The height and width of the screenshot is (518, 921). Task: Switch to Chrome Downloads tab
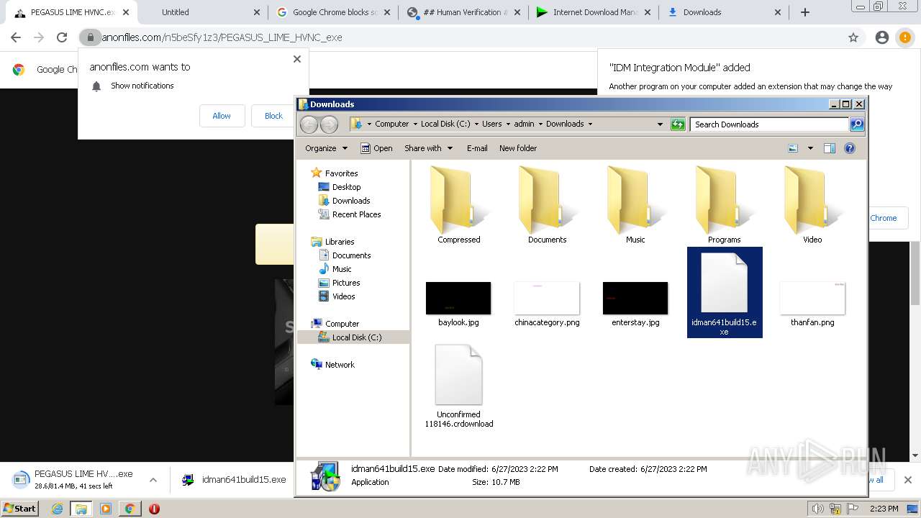pos(723,12)
